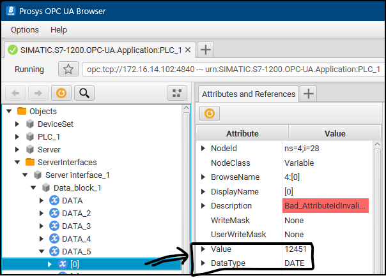Expand the NodeId attribute row
Image resolution: width=386 pixels, height=278 pixels.
coord(203,148)
